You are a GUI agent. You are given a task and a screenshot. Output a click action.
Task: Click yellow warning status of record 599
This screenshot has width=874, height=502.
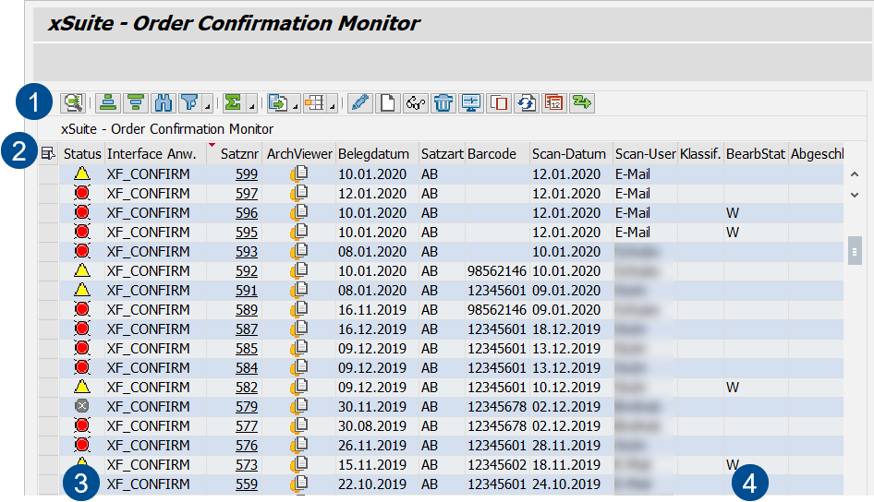pyautogui.click(x=82, y=174)
